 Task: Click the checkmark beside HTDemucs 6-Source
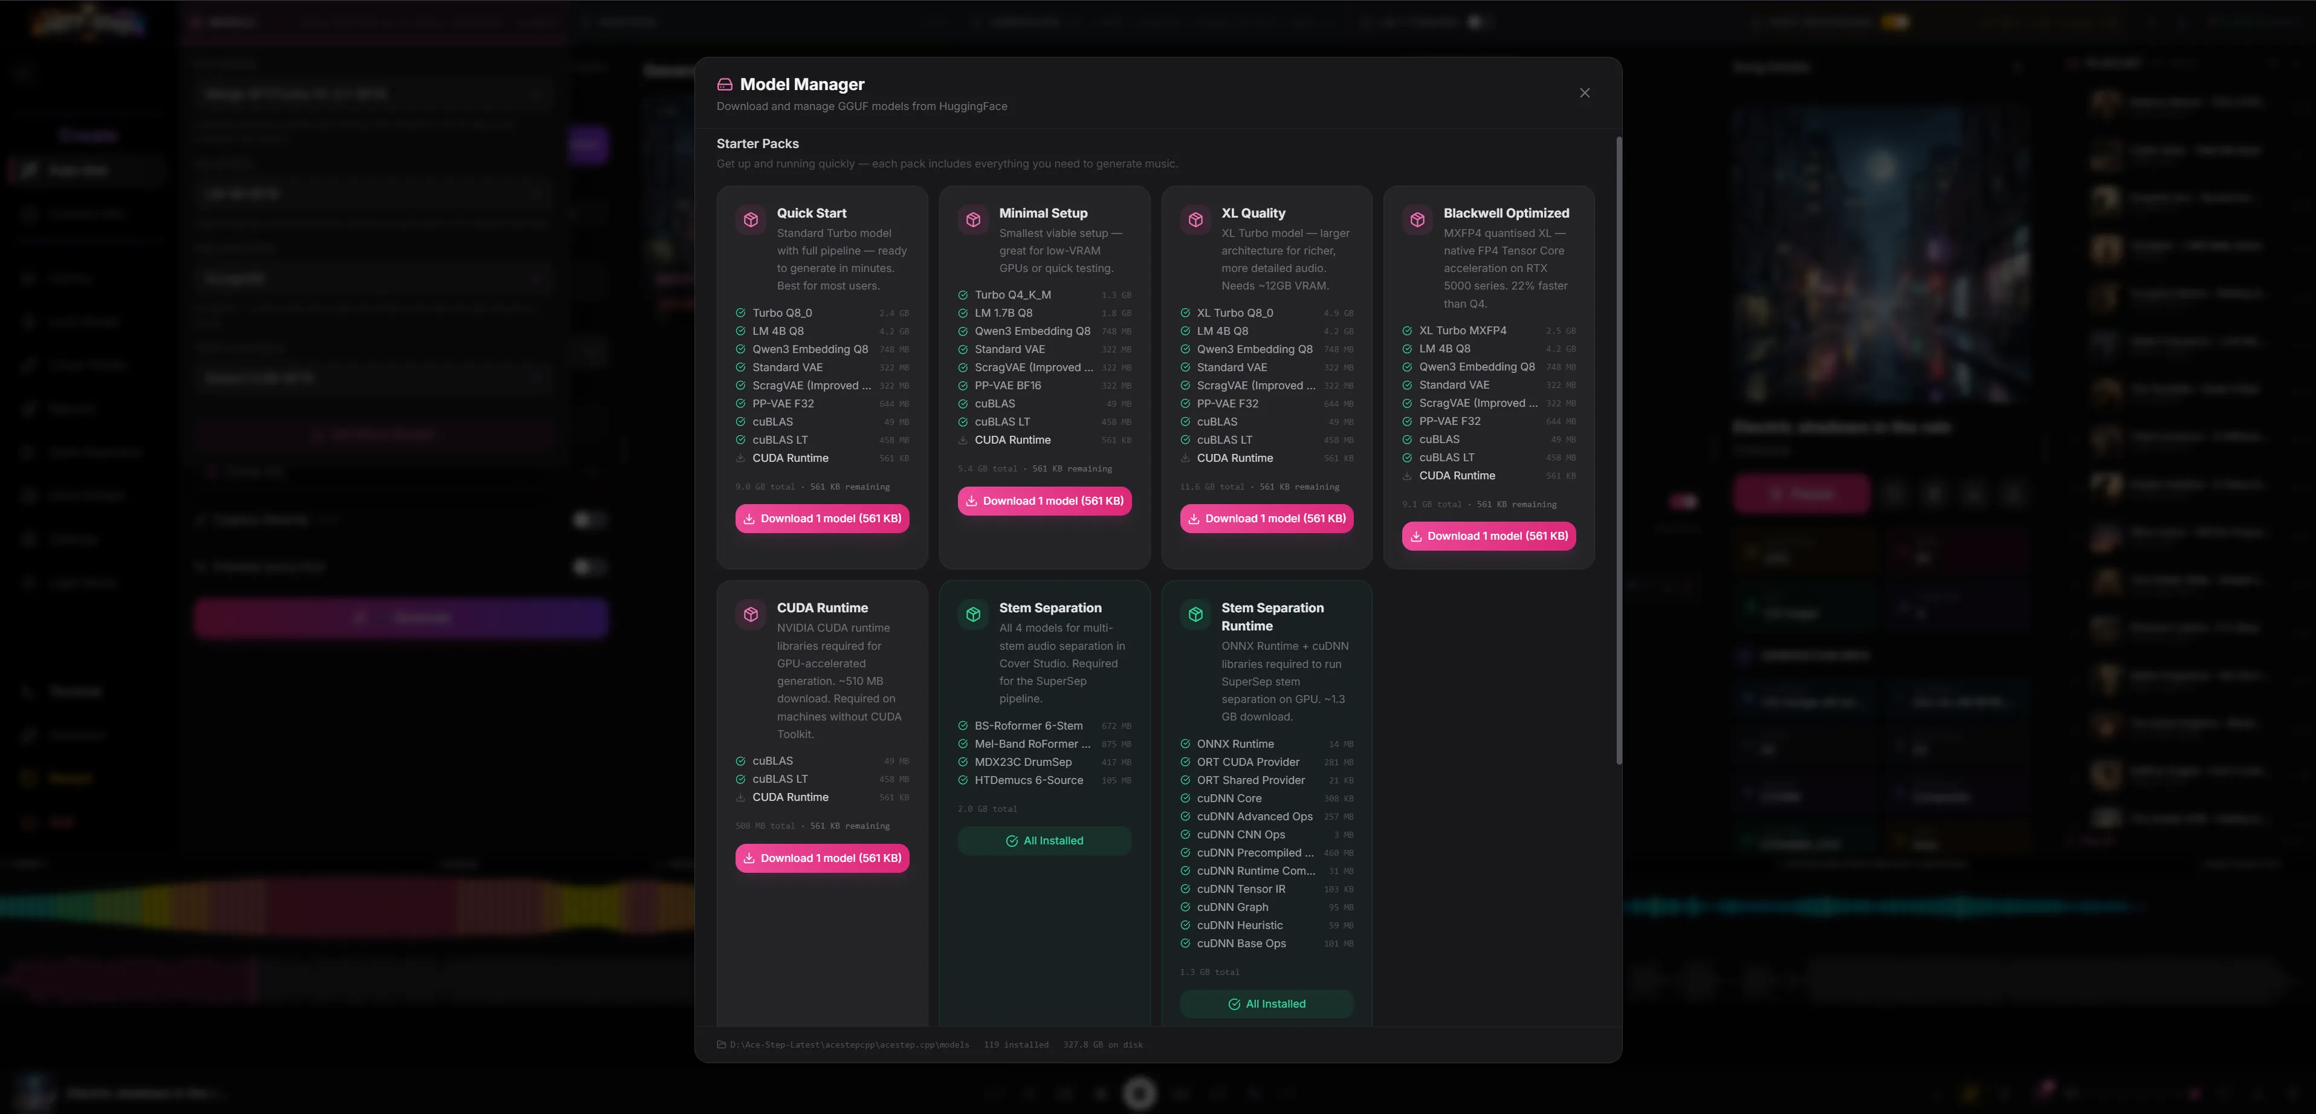(x=963, y=780)
